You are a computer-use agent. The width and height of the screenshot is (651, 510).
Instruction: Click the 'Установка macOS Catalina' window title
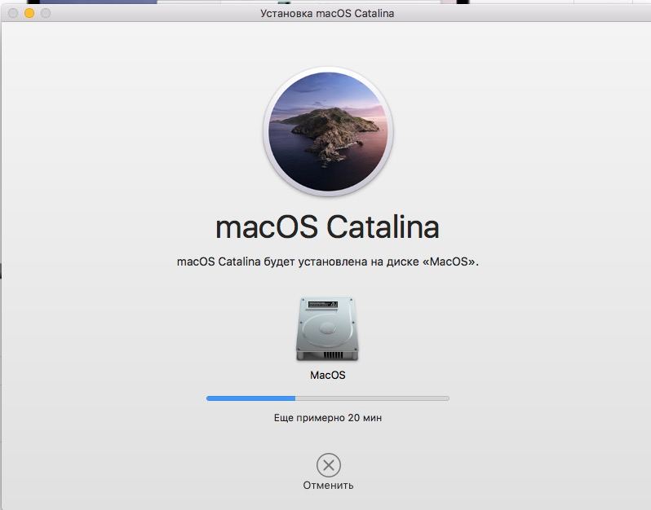327,13
